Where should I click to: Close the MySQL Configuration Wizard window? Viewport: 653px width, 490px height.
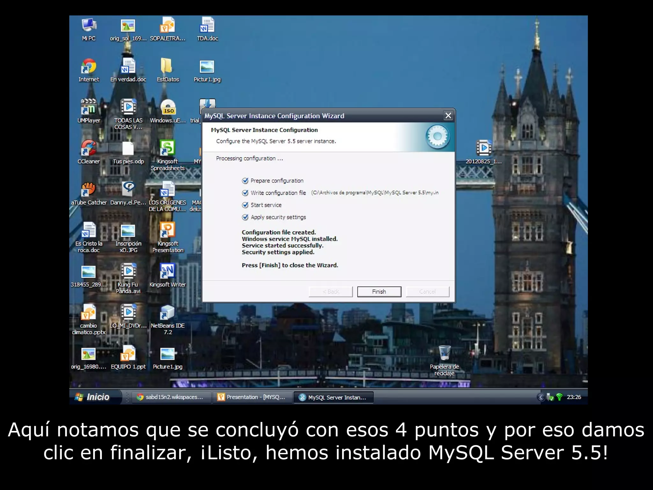pyautogui.click(x=448, y=115)
